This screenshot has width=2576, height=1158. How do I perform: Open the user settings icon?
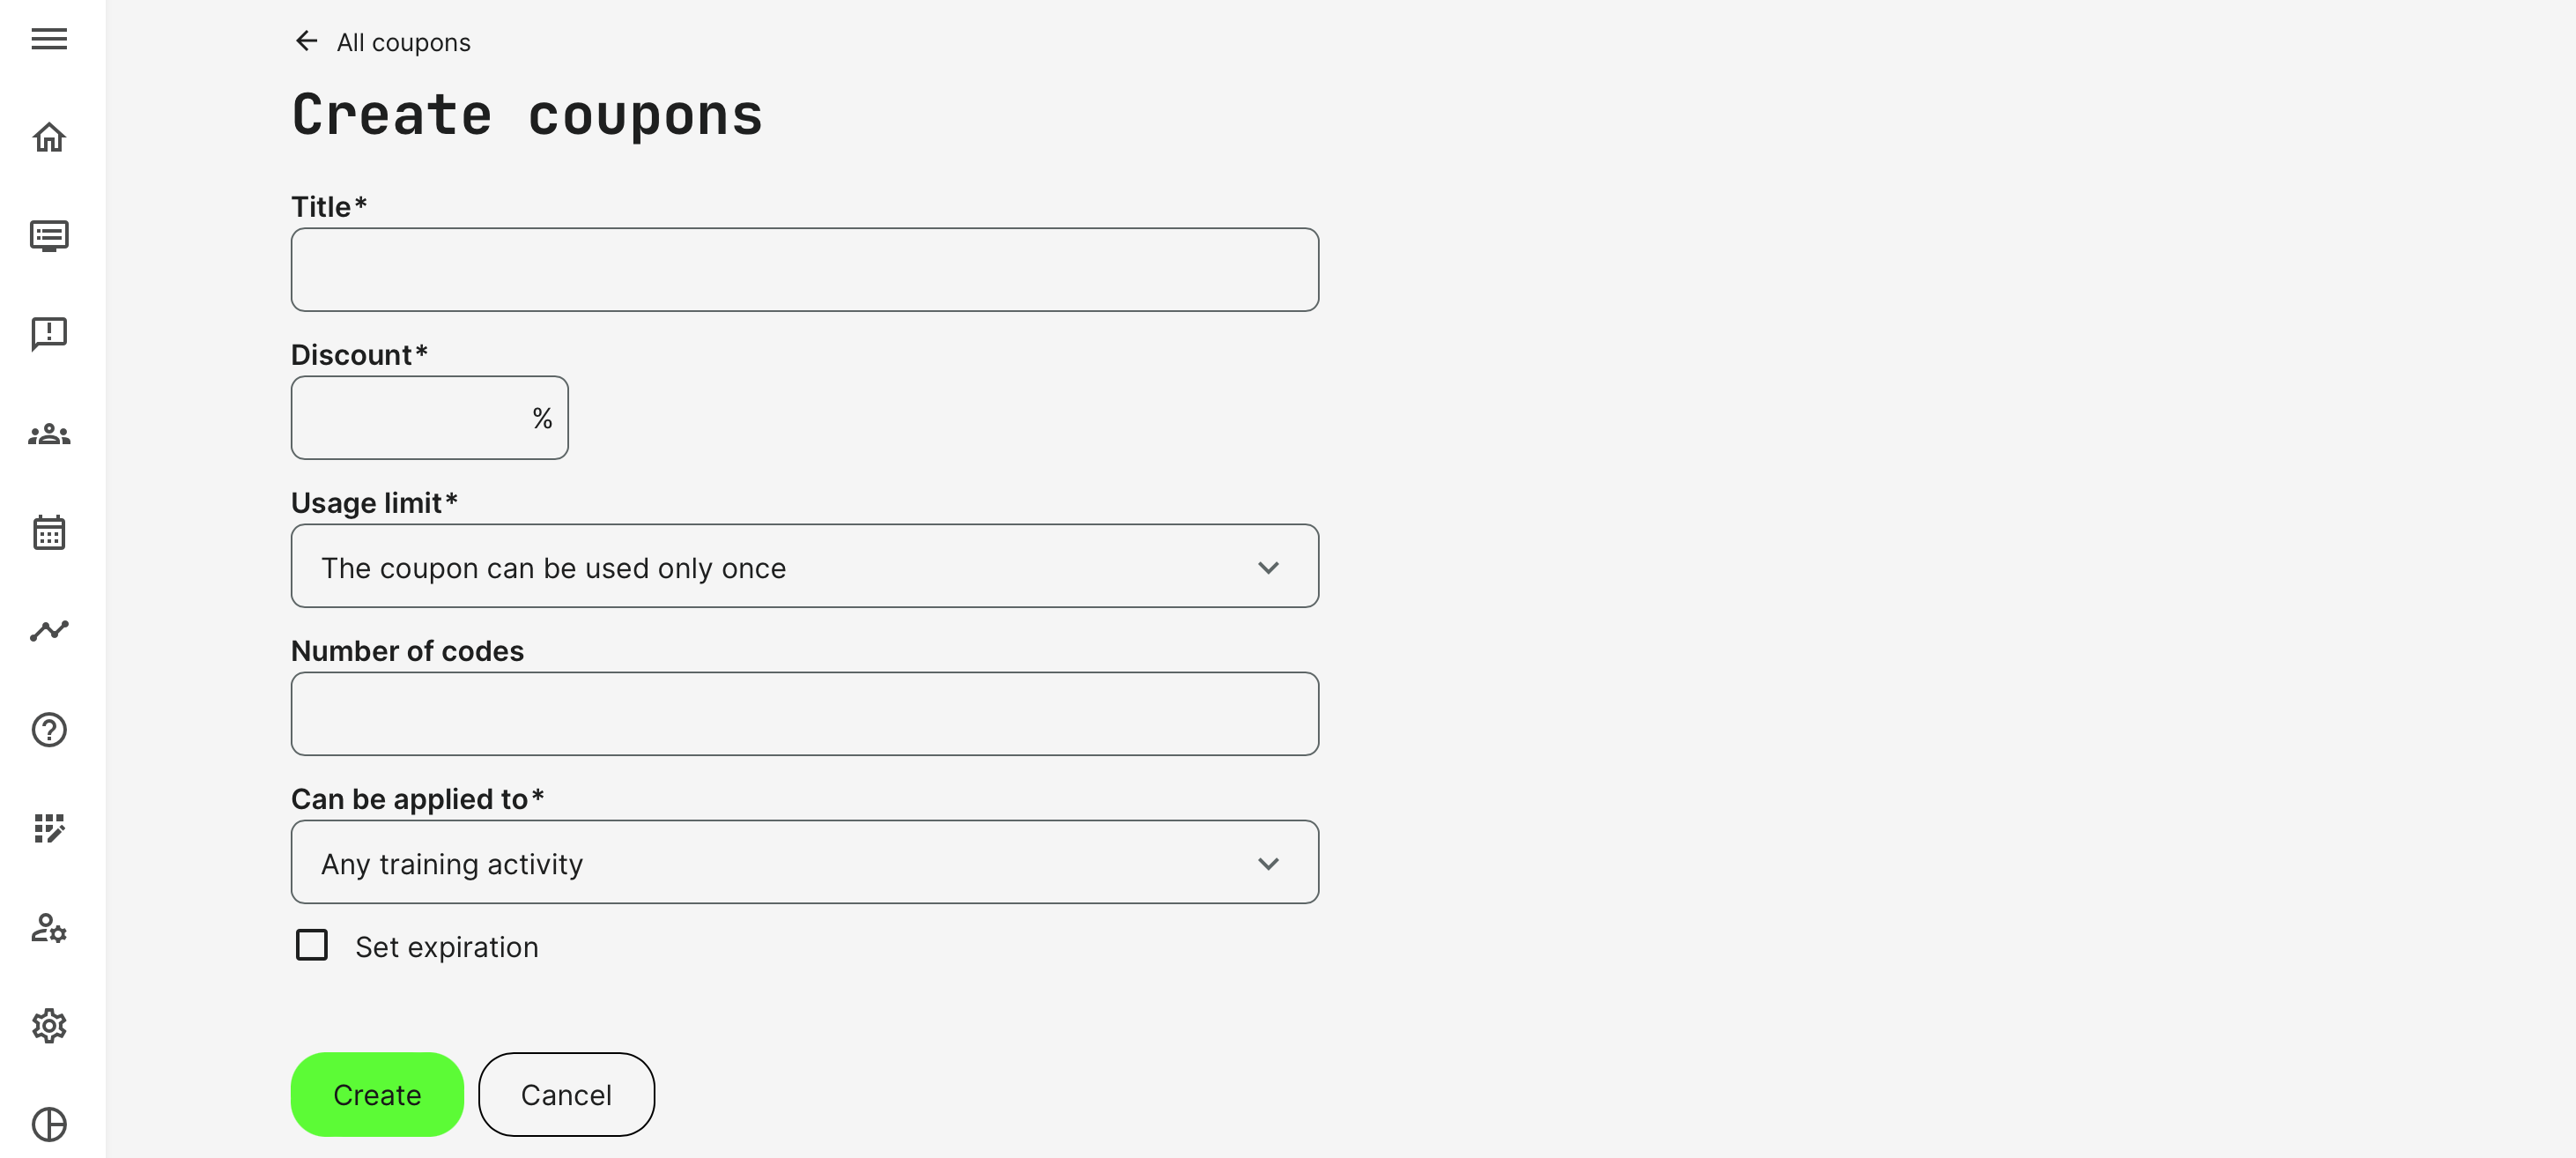point(49,928)
